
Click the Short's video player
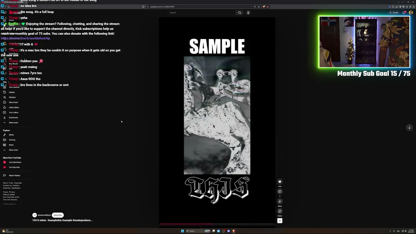pos(217,121)
